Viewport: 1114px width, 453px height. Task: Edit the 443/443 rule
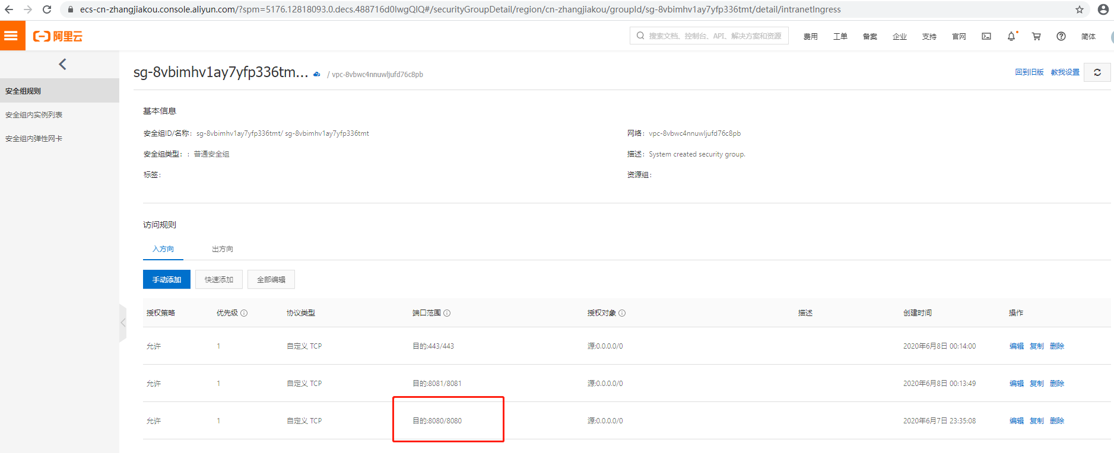click(x=1017, y=346)
